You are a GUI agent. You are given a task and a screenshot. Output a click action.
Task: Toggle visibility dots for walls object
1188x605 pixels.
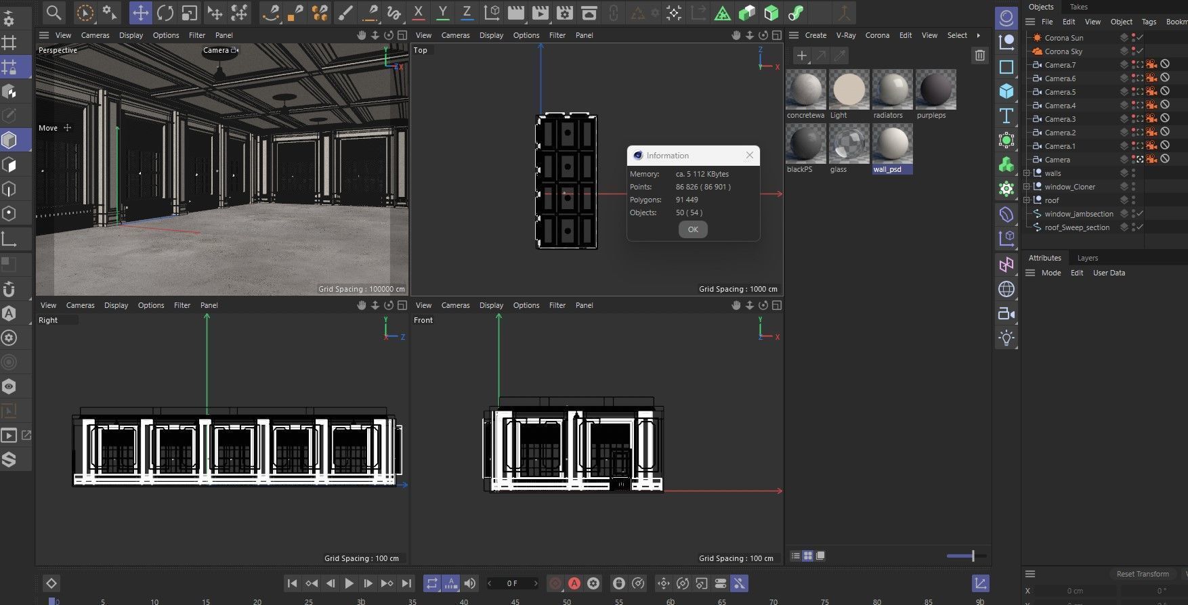click(x=1133, y=173)
